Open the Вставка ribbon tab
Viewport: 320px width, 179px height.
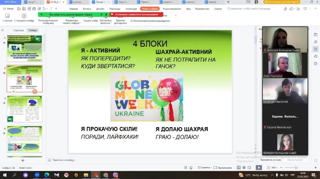pyautogui.click(x=87, y=9)
